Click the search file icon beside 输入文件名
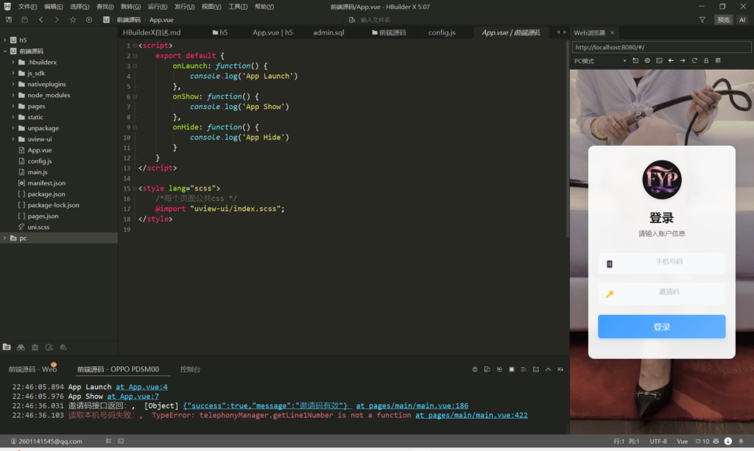Screen dimensions: 754x451 352,20
